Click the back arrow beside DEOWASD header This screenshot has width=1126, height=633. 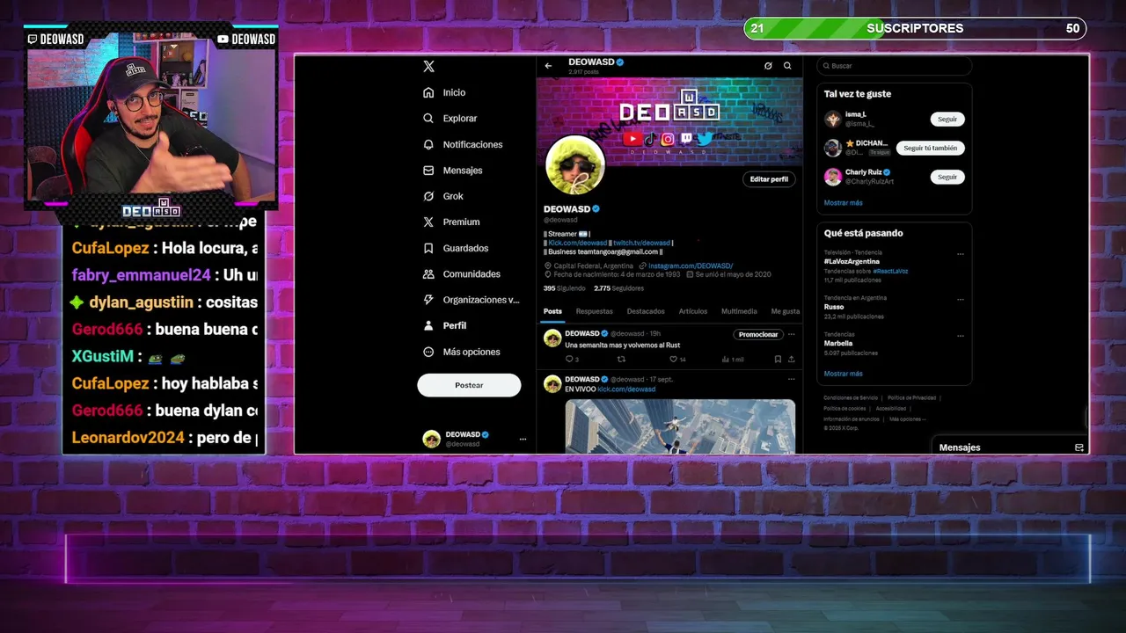pyautogui.click(x=548, y=66)
